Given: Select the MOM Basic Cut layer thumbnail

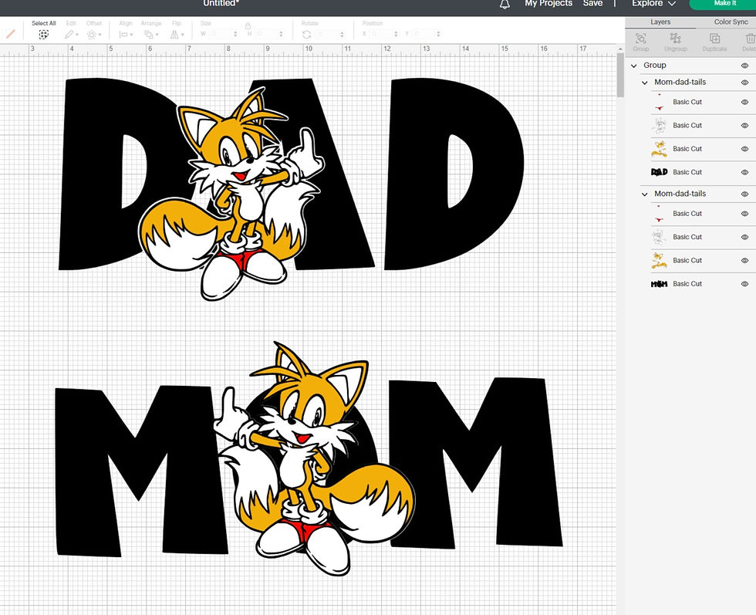Looking at the screenshot, I should coord(659,284).
